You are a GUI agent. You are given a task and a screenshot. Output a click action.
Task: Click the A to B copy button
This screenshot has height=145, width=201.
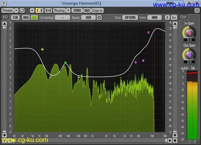48,11
